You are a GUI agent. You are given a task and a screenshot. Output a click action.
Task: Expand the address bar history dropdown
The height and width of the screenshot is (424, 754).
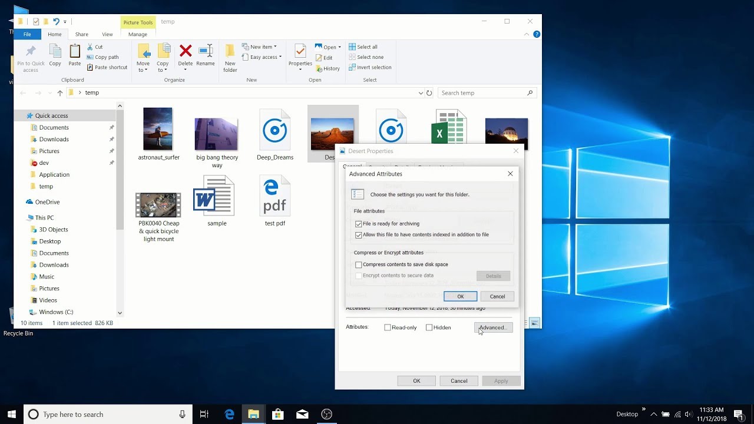[x=421, y=93]
